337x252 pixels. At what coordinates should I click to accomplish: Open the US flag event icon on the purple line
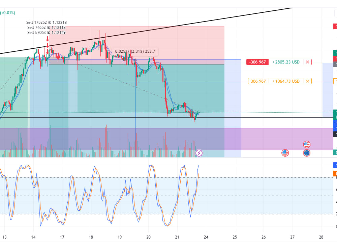point(285,153)
